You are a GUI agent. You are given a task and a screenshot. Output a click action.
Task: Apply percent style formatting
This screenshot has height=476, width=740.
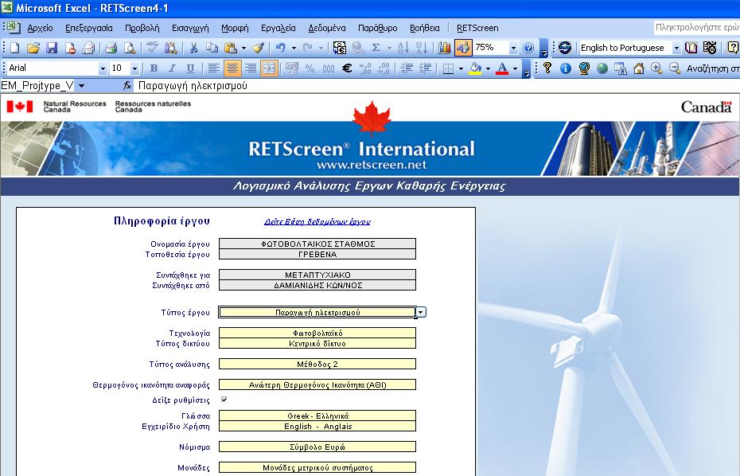(310, 68)
